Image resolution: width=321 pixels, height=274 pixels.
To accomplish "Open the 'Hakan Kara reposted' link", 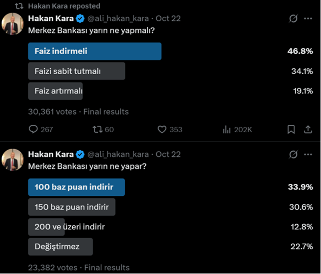I will [64, 6].
